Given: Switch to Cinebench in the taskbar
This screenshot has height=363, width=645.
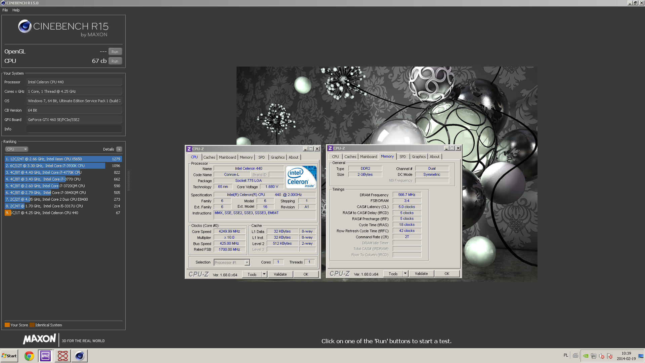Looking at the screenshot, I should 79,356.
